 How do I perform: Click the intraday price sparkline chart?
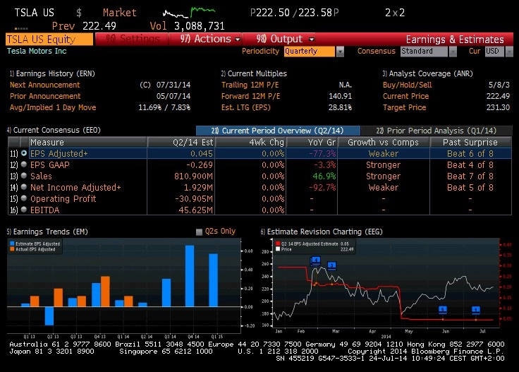tap(189, 13)
